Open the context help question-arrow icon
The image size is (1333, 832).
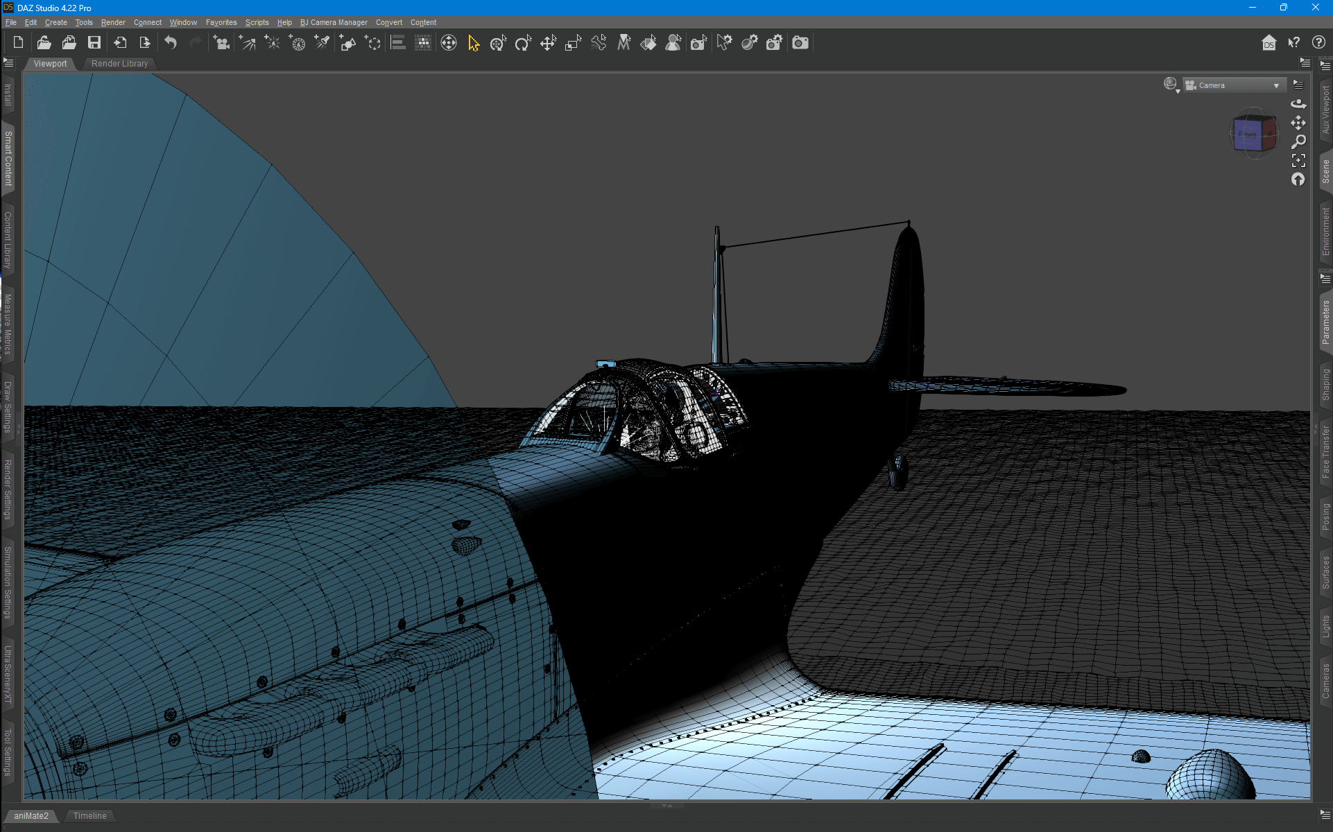pos(1294,43)
